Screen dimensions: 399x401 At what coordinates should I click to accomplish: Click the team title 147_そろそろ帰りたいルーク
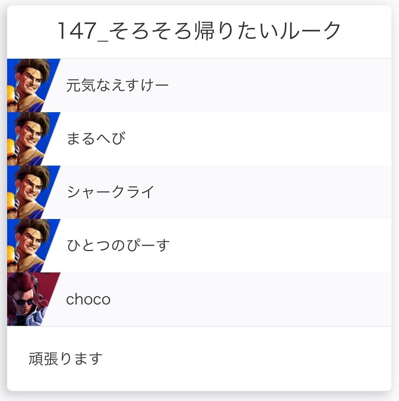coord(199,31)
